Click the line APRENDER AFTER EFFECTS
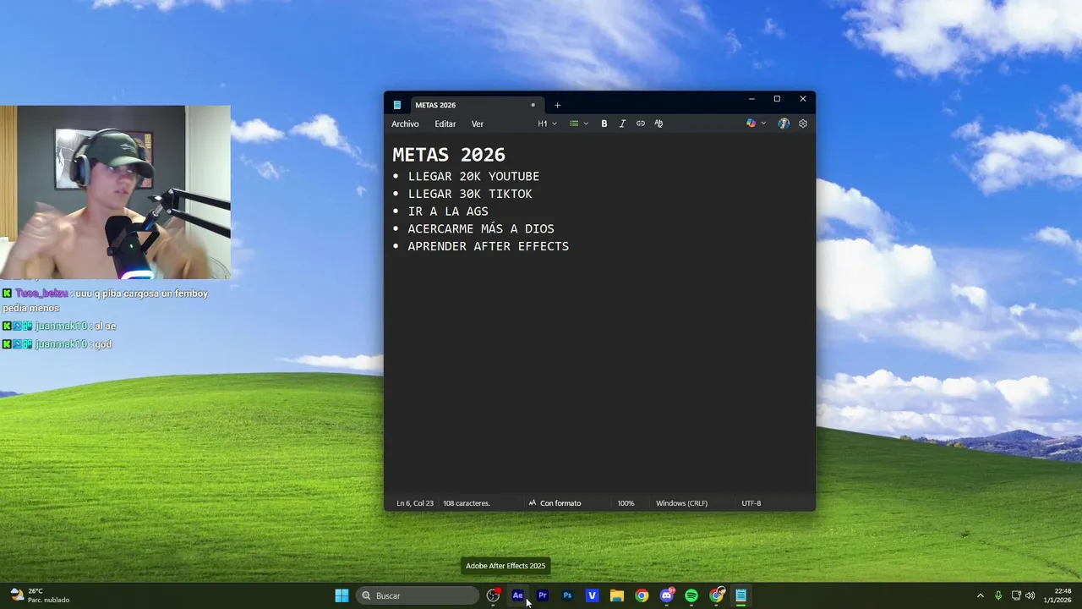The height and width of the screenshot is (609, 1082). [489, 246]
